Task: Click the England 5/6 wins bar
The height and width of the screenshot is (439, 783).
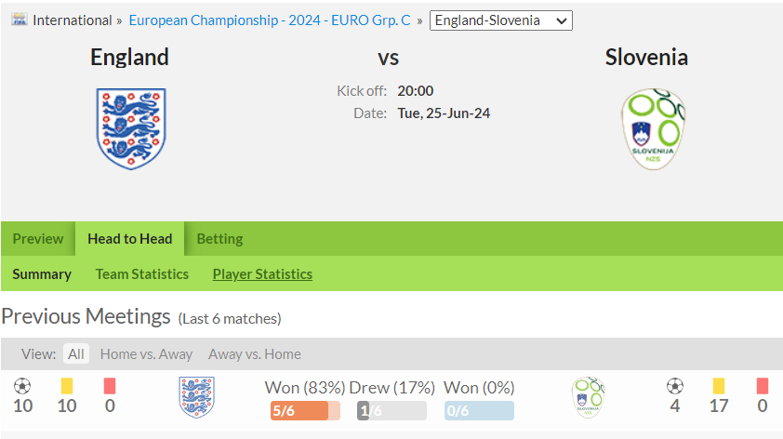Action: point(305,410)
